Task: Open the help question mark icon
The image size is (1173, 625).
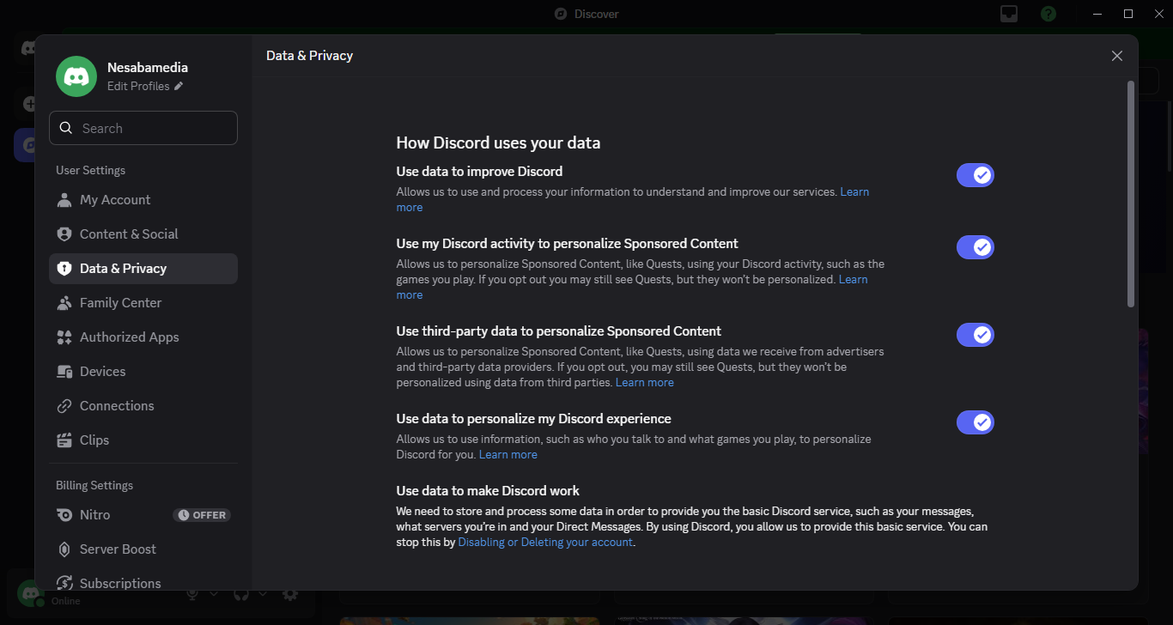Action: coord(1048,14)
